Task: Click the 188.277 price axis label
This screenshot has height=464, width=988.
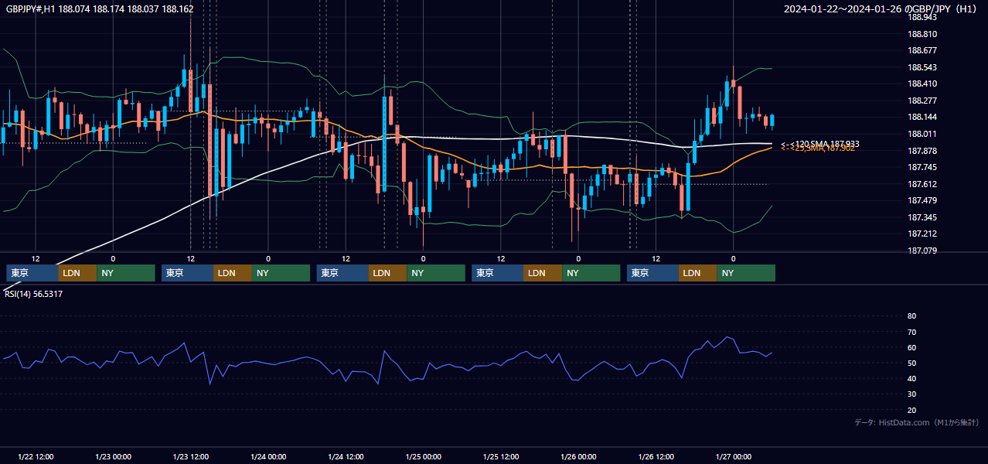Action: coord(922,101)
